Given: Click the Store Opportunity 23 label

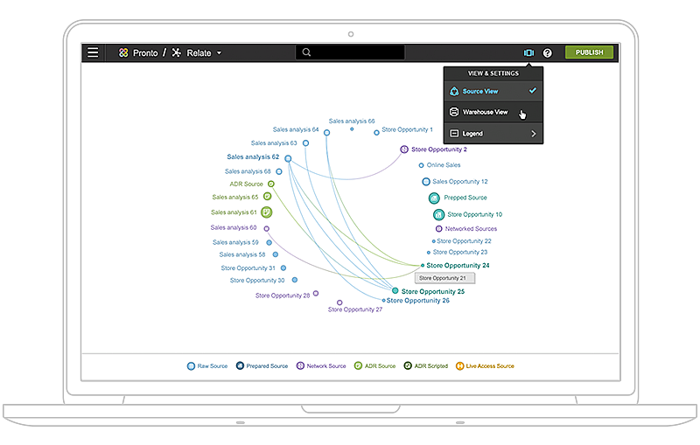Looking at the screenshot, I should point(460,252).
